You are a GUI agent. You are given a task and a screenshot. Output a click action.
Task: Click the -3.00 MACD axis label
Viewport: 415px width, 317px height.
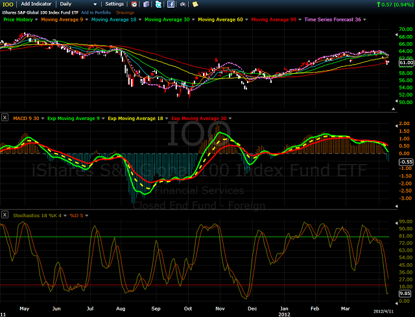(405, 198)
